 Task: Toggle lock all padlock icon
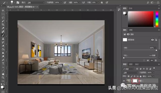click(141, 76)
